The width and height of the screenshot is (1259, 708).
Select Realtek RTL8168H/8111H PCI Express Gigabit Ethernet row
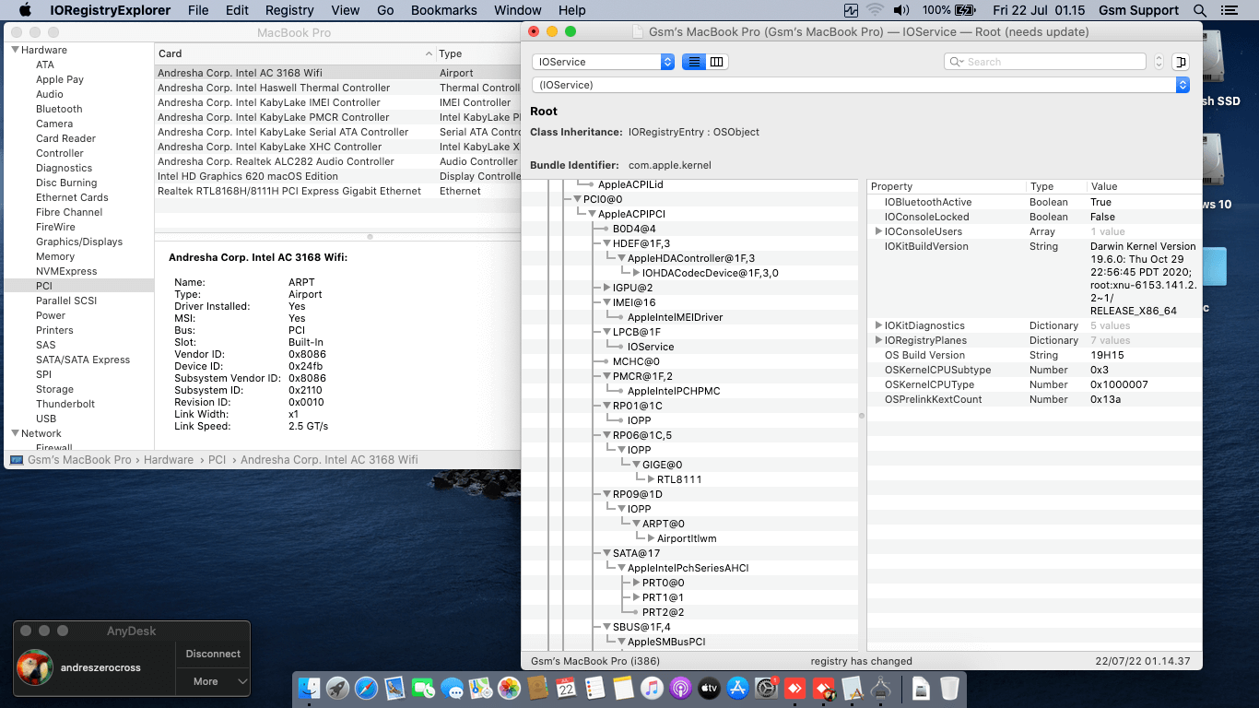337,191
